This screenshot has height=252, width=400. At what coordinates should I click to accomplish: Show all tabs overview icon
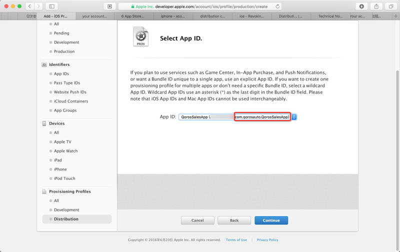[x=391, y=6]
